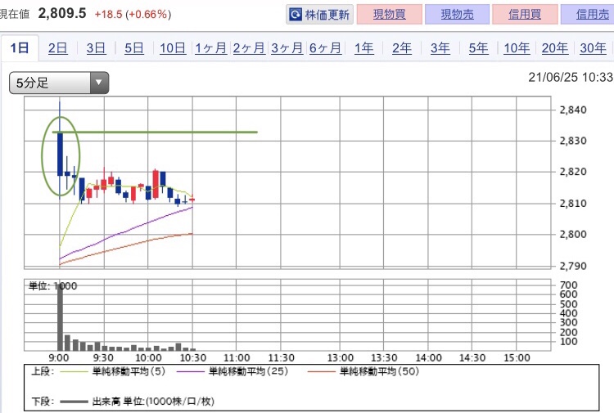The width and height of the screenshot is (614, 413).
Task: Show the 6ヶ月 chart period
Action: (x=325, y=48)
